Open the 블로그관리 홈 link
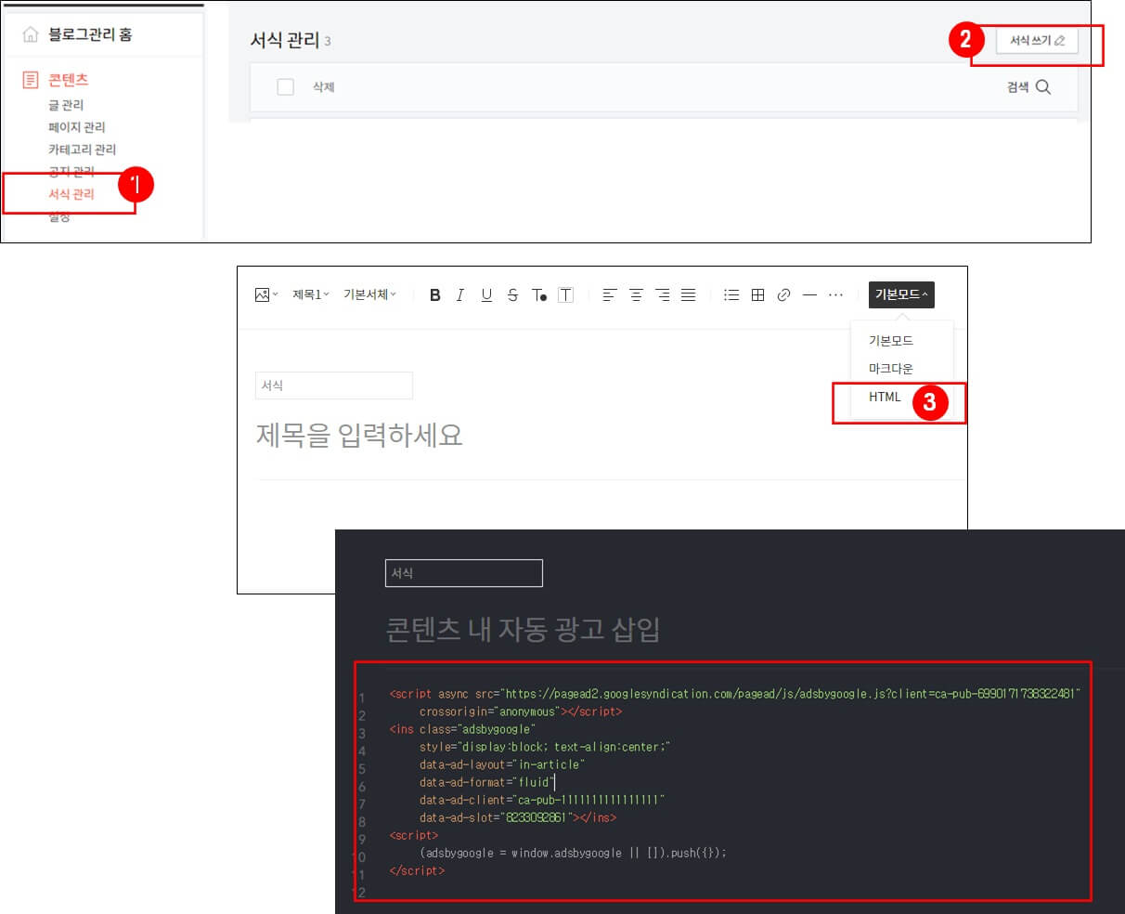The height and width of the screenshot is (914, 1125). (x=90, y=34)
